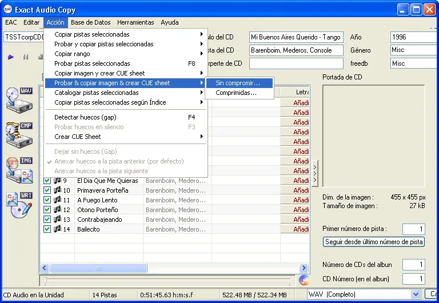Click the pause button in the player controls
The width and height of the screenshot is (439, 303).
click(26, 57)
